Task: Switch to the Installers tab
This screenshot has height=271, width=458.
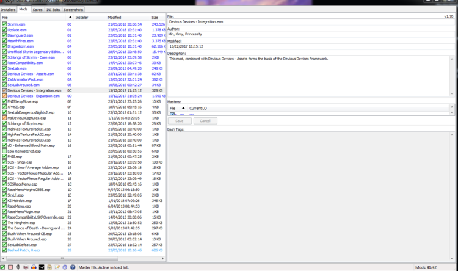Action: tap(8, 10)
